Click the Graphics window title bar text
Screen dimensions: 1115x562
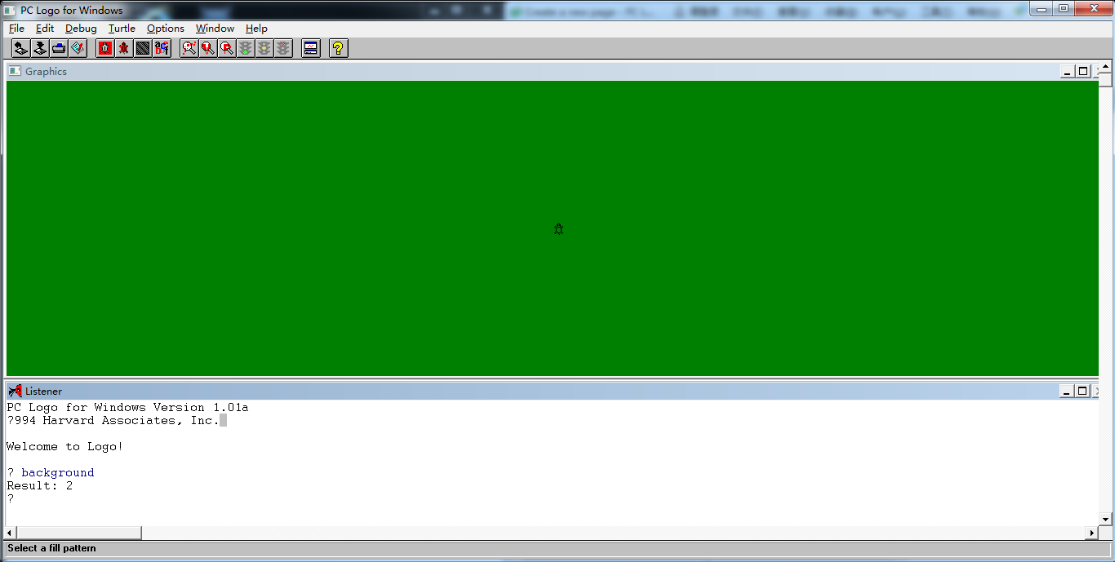pyautogui.click(x=46, y=71)
